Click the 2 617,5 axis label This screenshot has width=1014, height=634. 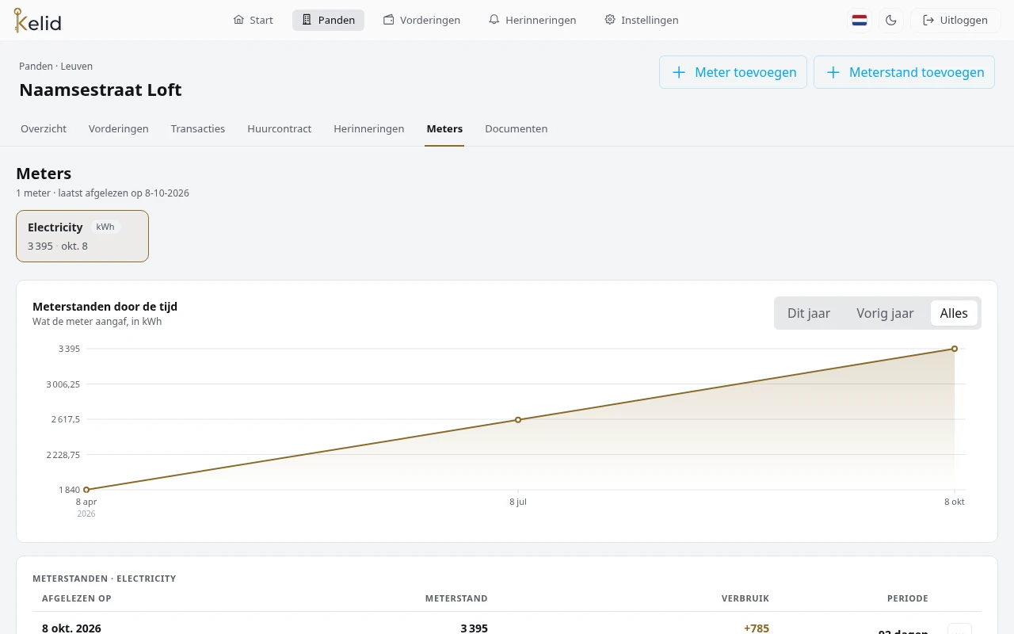(x=66, y=419)
